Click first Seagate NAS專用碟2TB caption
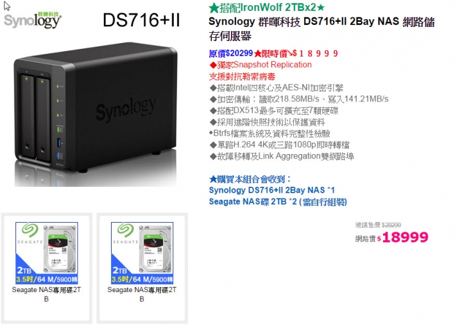Screen dimensions: 462x330 coord(47,294)
